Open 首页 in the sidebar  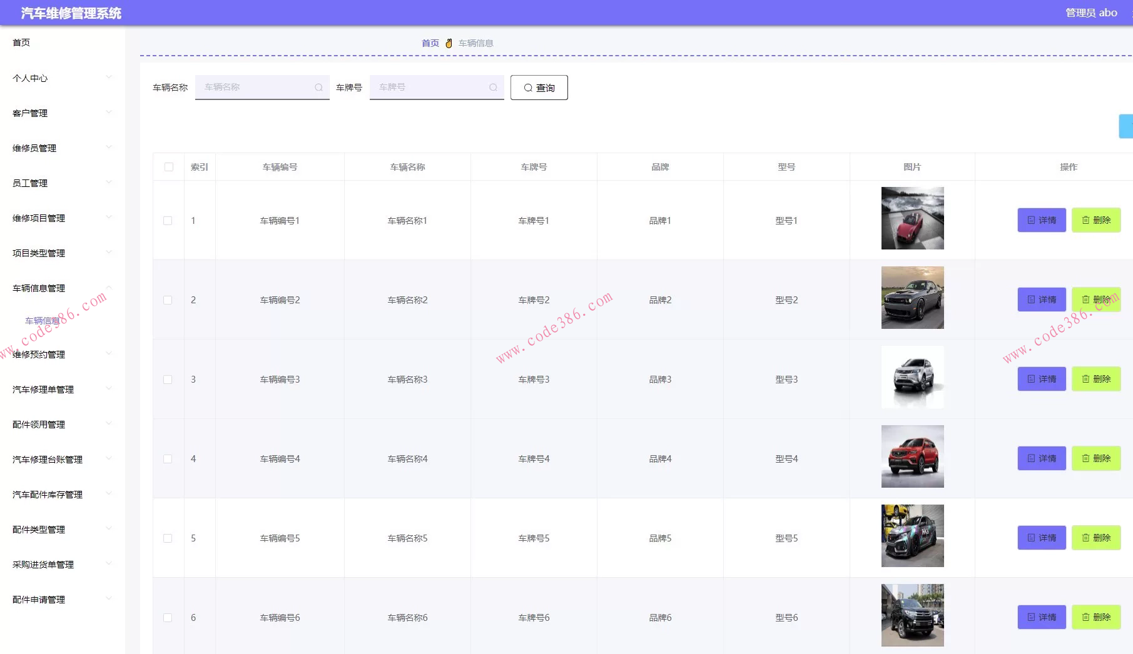[21, 43]
